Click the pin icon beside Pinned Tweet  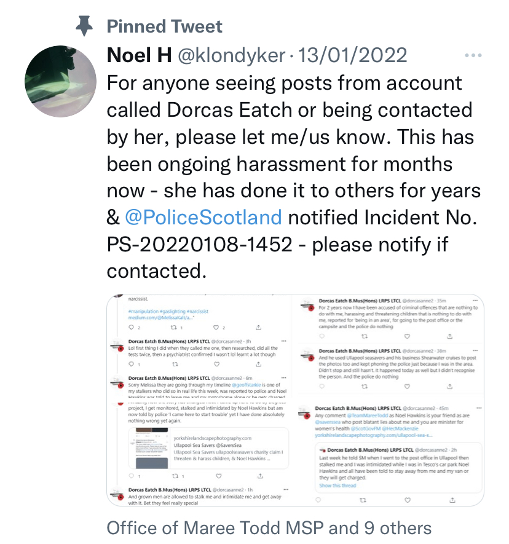tap(84, 26)
